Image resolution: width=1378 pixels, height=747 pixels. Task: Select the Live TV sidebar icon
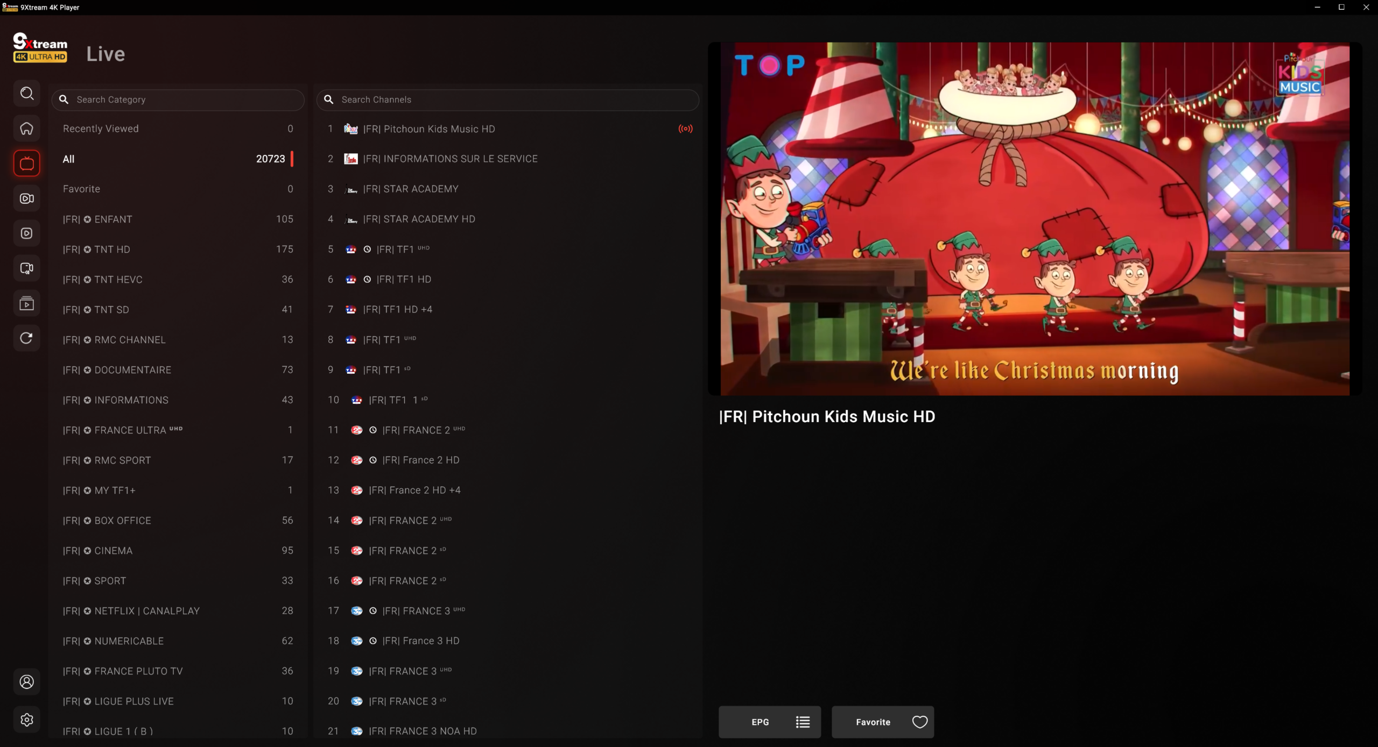pos(26,163)
